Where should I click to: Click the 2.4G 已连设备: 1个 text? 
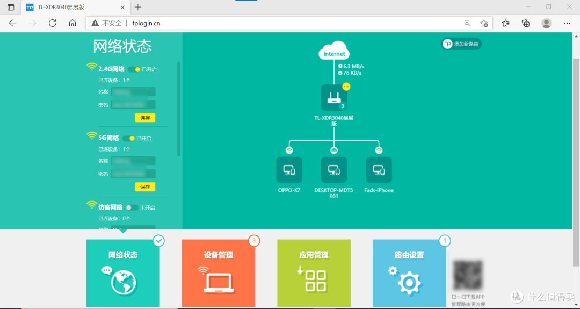[x=114, y=80]
